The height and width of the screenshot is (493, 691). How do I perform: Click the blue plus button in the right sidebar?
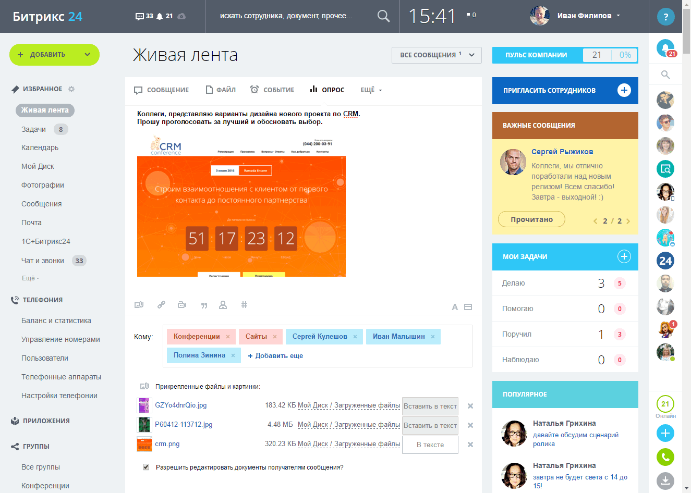665,433
